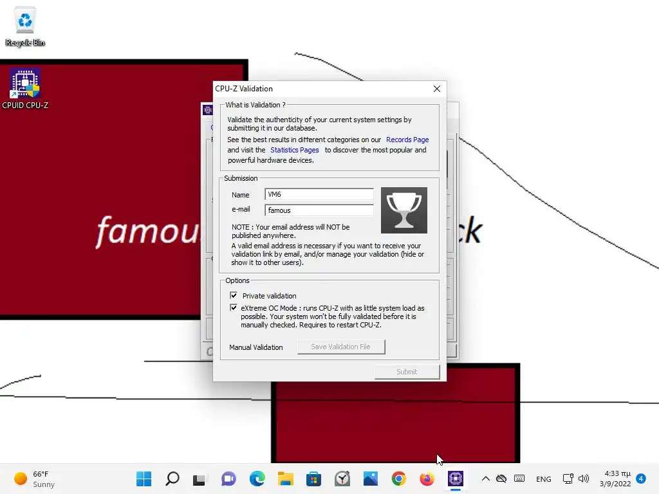Select the CPUID CPU-Z desktop shortcut
Viewport: 659px width, 494px height.
[25, 89]
